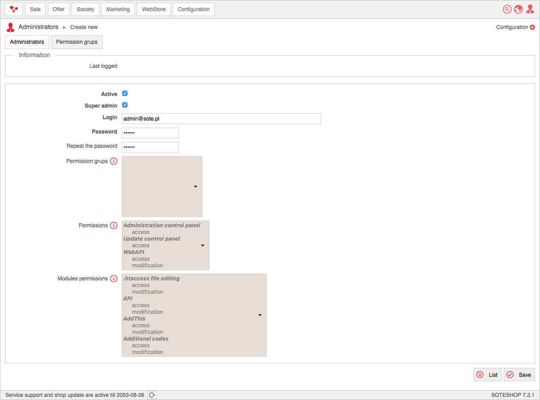The height and width of the screenshot is (400, 540).
Task: Select access under Additional codes
Action: [x=140, y=346]
